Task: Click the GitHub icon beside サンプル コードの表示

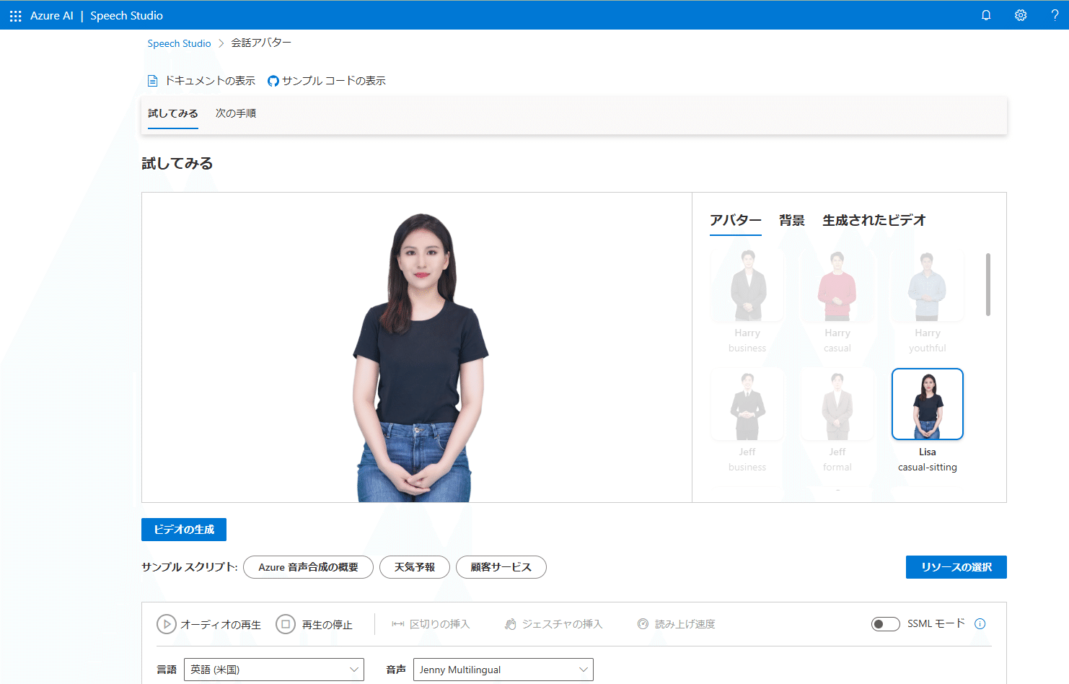Action: (273, 81)
